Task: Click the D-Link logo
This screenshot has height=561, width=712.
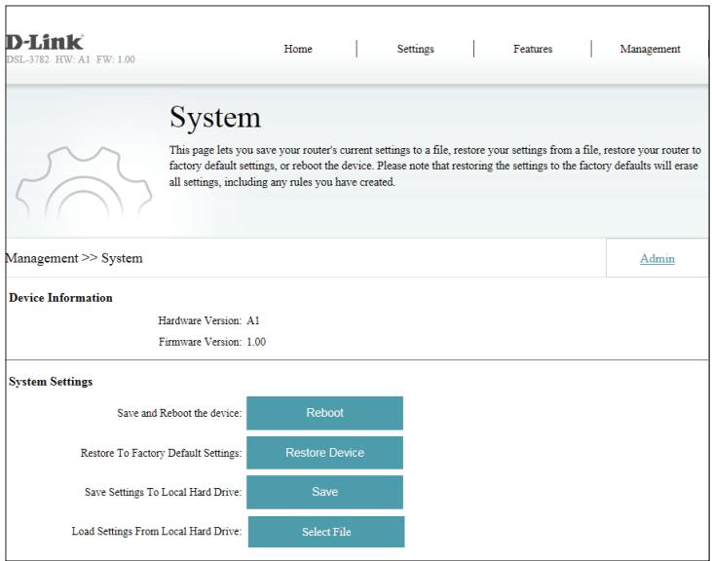Action: (x=43, y=45)
